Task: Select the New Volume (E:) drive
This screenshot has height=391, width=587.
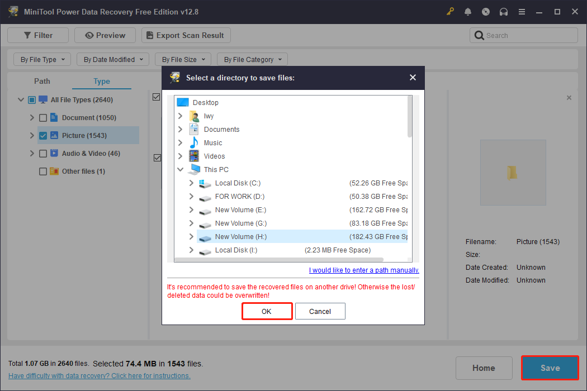Action: coord(240,209)
